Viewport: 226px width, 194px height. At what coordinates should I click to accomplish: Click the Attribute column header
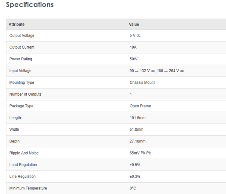pos(17,24)
